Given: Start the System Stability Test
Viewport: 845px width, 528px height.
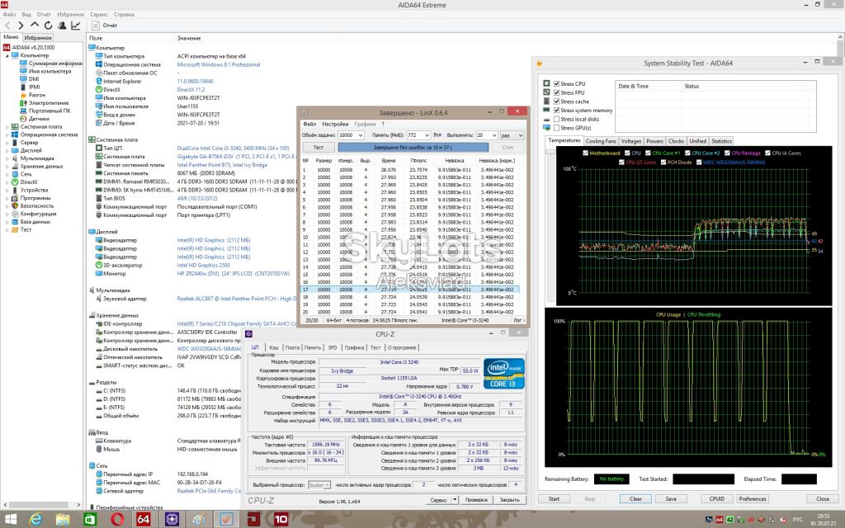Looking at the screenshot, I should [554, 499].
